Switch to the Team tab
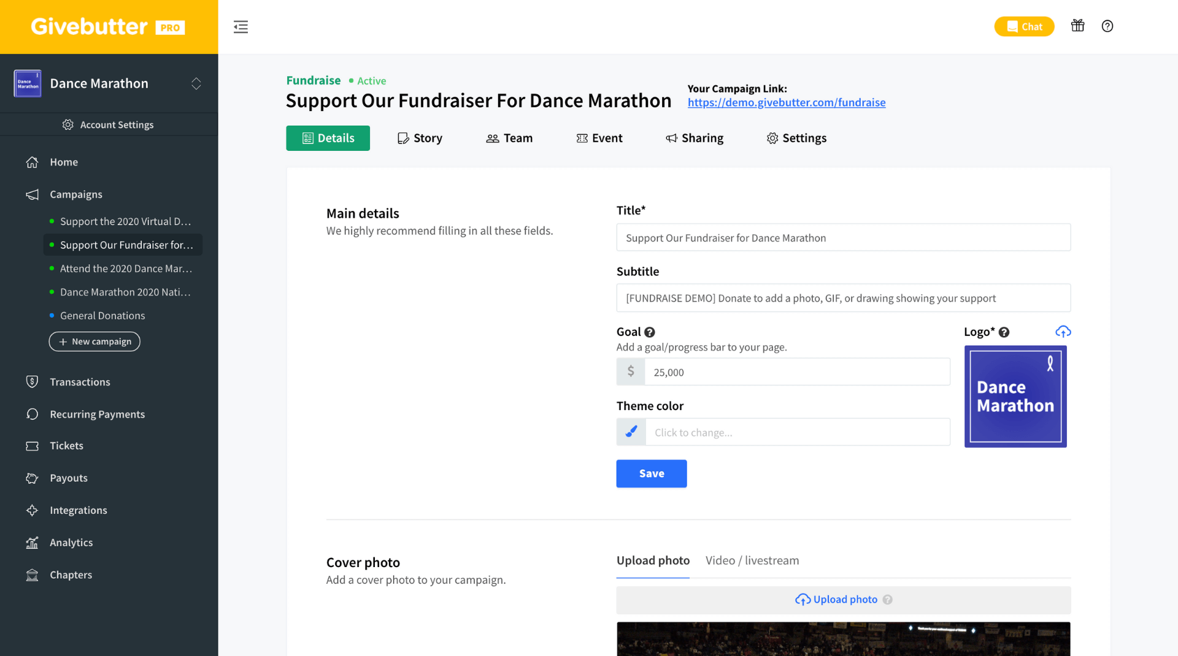 point(509,138)
